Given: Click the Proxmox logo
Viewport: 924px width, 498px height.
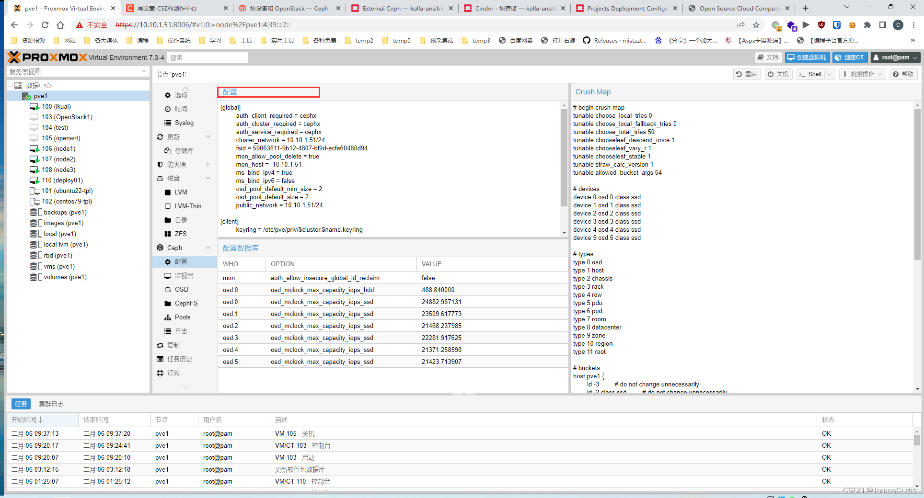Looking at the screenshot, I should coord(47,57).
